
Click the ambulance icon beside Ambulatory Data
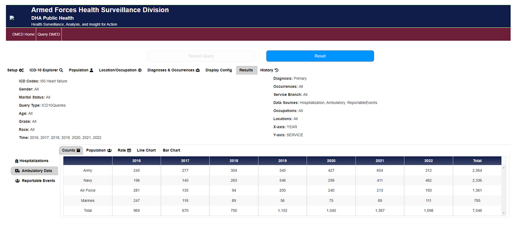[17, 171]
